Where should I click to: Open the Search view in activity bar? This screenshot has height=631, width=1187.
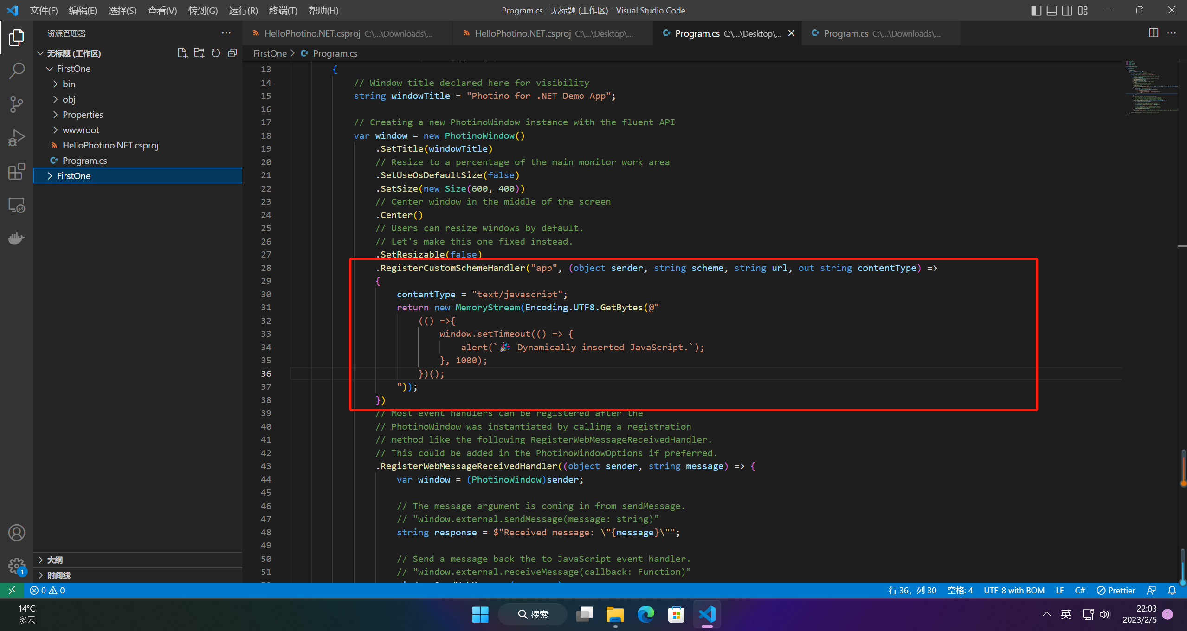[17, 71]
